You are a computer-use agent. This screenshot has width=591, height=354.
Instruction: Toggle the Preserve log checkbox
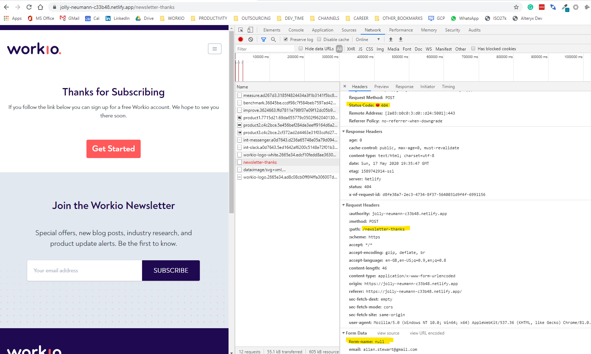pos(286,39)
